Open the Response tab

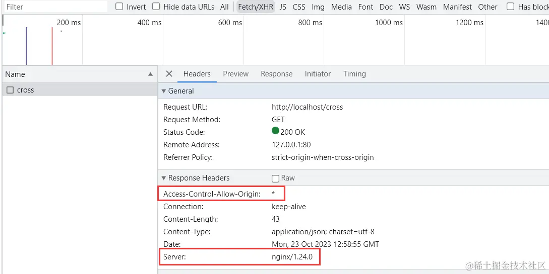pyautogui.click(x=276, y=74)
